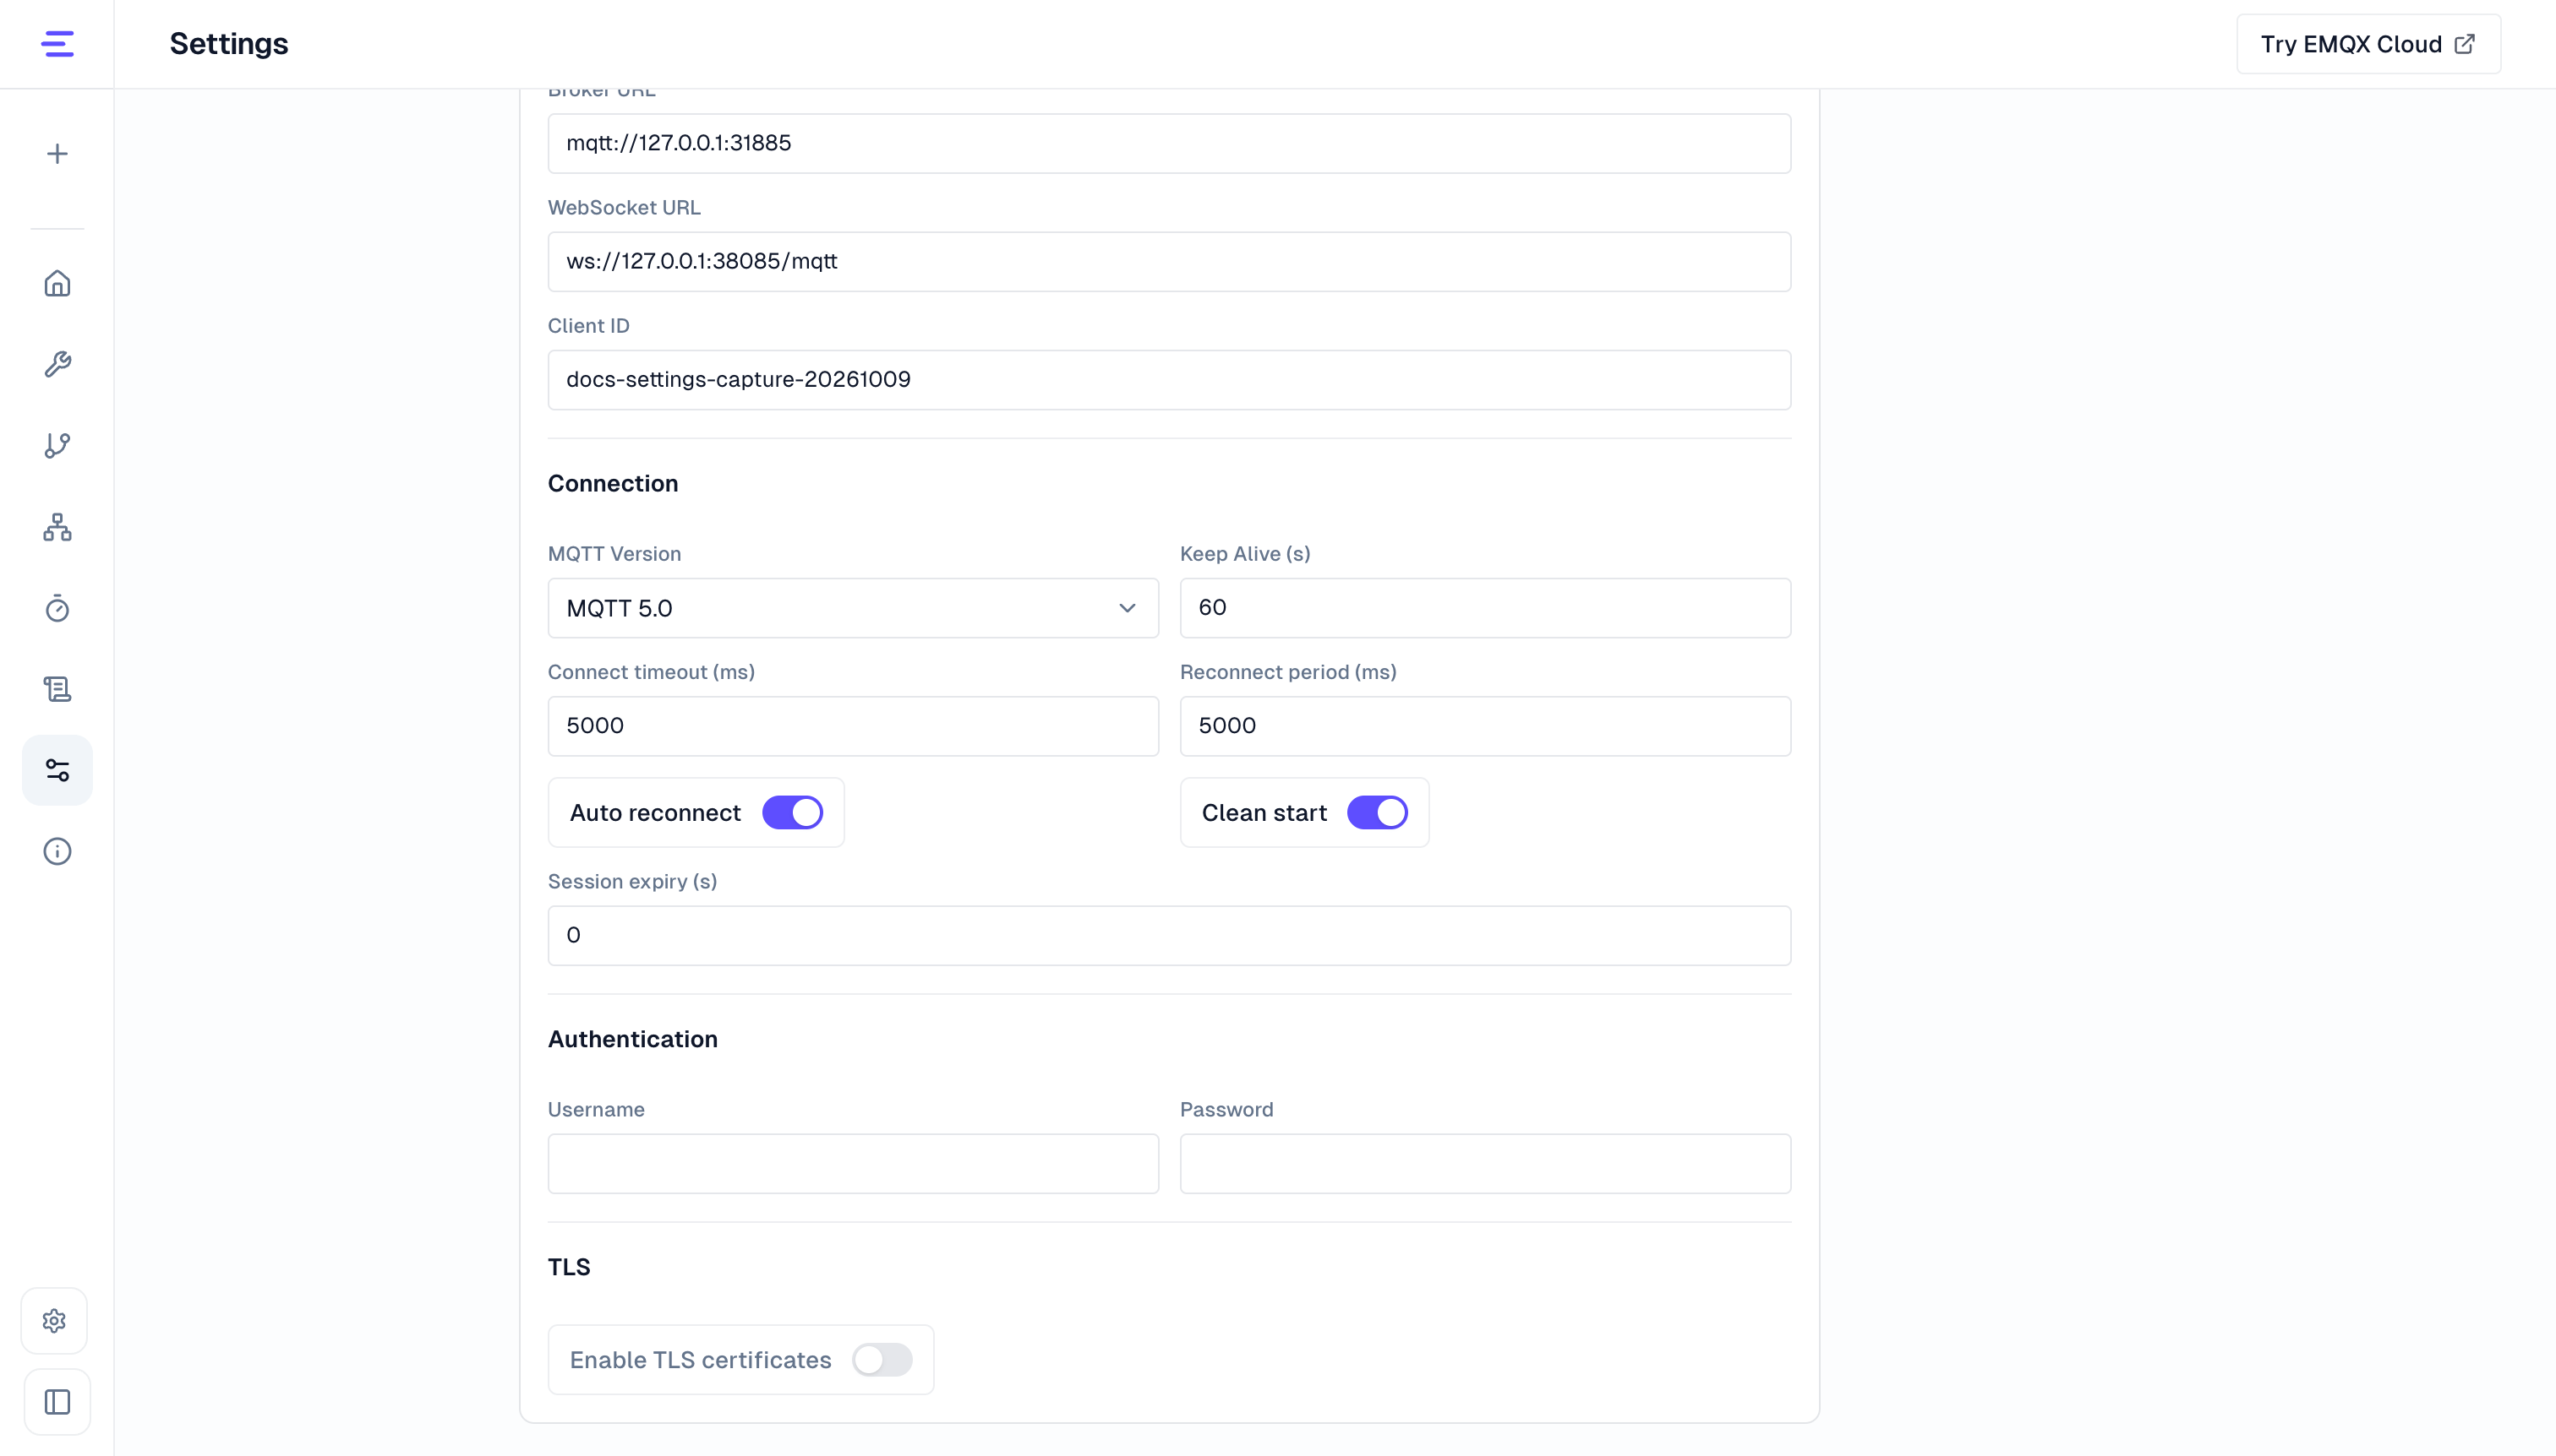Click the Try EMQX Cloud button

point(2368,44)
